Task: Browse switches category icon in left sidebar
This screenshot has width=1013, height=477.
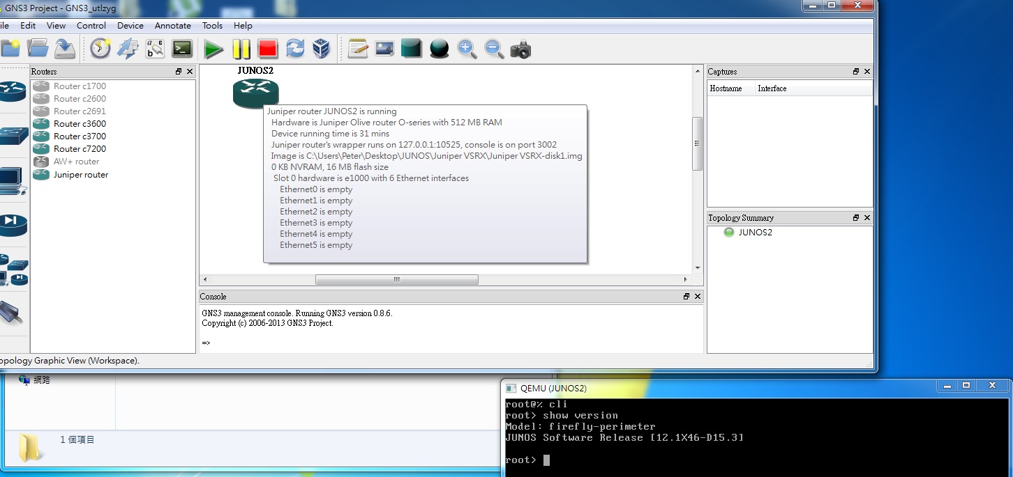Action: pyautogui.click(x=13, y=135)
